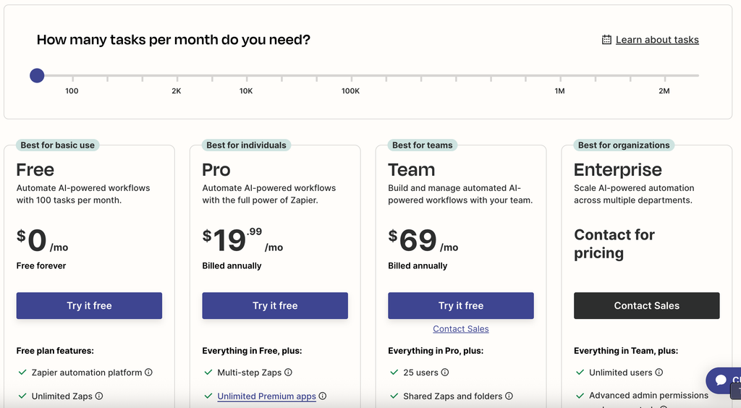Click info icon next to Shared Zaps and folders
Image resolution: width=741 pixels, height=408 pixels.
(509, 396)
